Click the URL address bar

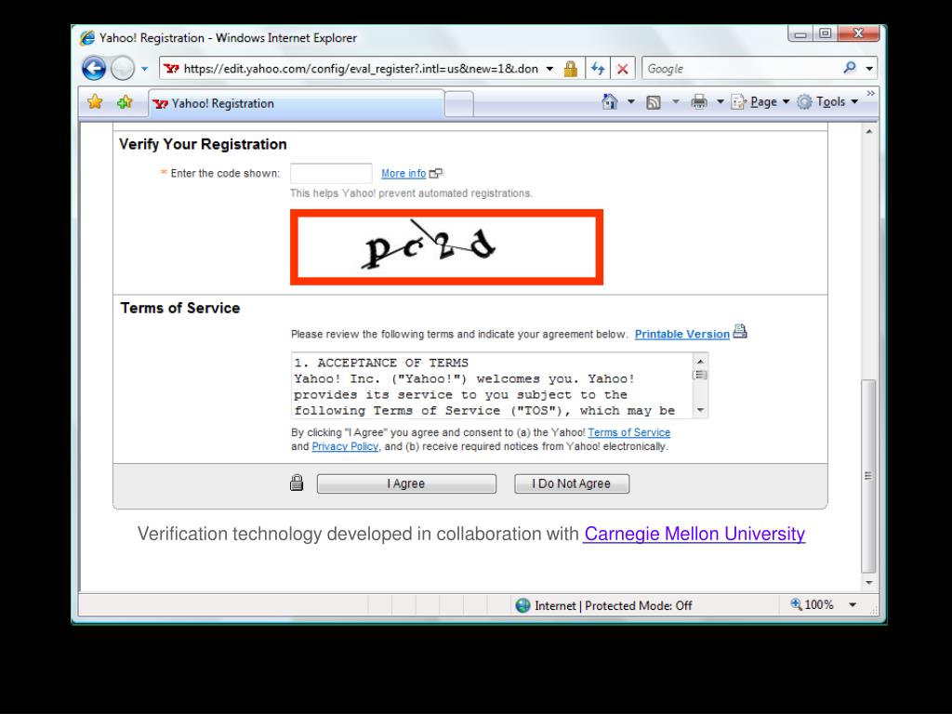pos(360,69)
